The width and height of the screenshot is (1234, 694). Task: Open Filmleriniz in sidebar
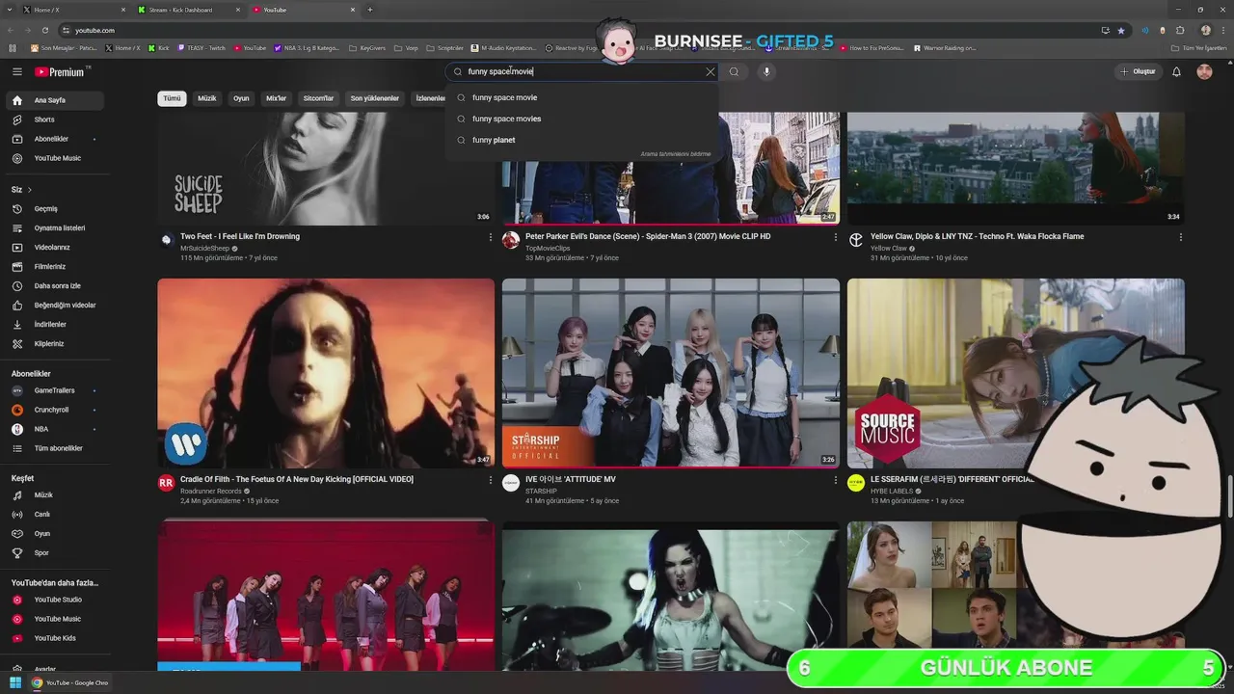coord(54,267)
